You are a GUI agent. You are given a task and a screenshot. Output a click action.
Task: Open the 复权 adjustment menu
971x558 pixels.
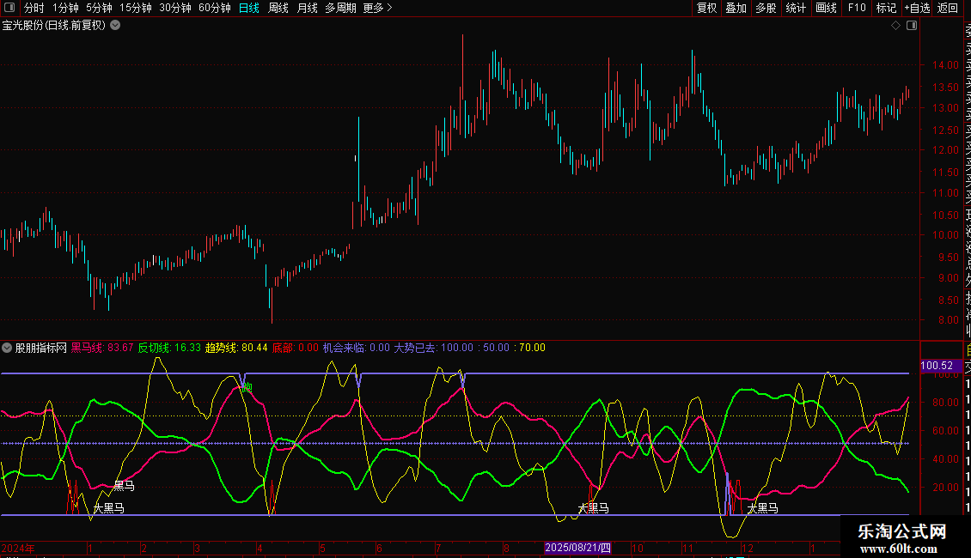click(706, 9)
